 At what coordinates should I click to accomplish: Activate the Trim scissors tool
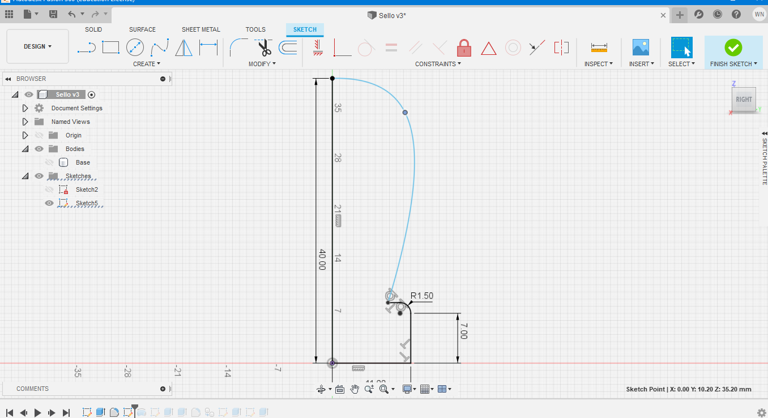[x=263, y=48]
